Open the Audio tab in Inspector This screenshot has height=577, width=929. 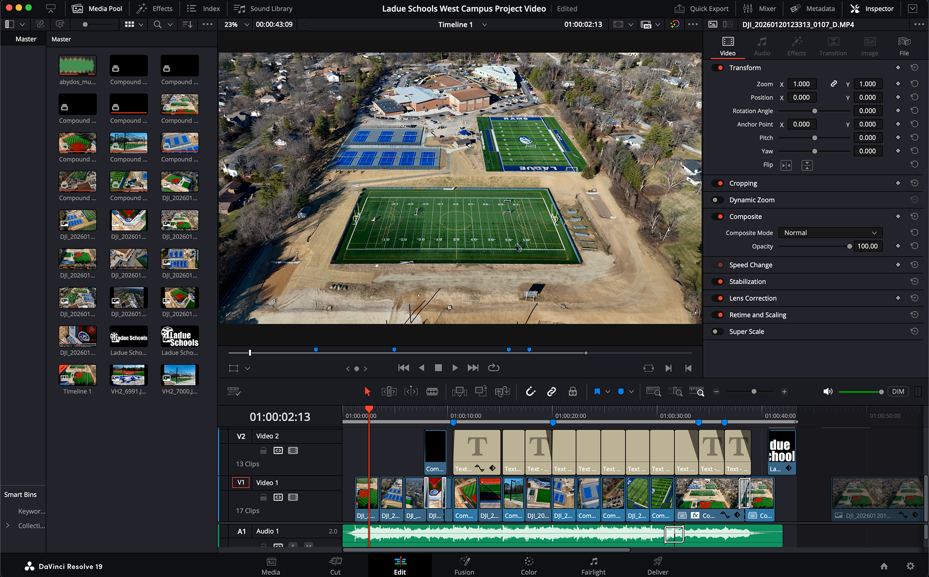click(x=762, y=46)
